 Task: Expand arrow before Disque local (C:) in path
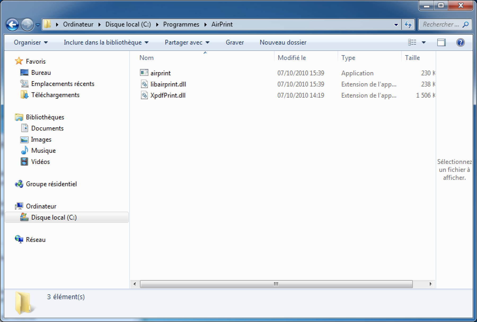pos(100,25)
